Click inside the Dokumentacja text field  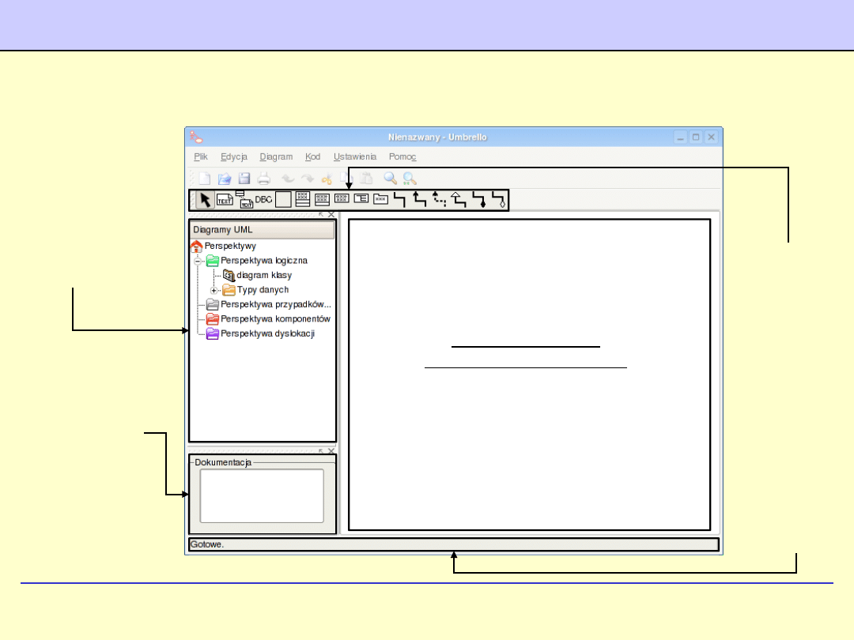point(262,495)
